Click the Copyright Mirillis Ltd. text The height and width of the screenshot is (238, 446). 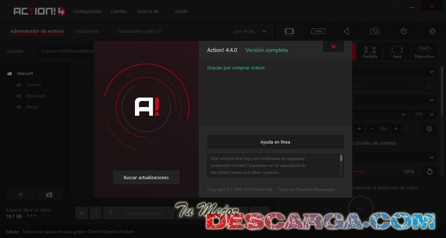240,190
